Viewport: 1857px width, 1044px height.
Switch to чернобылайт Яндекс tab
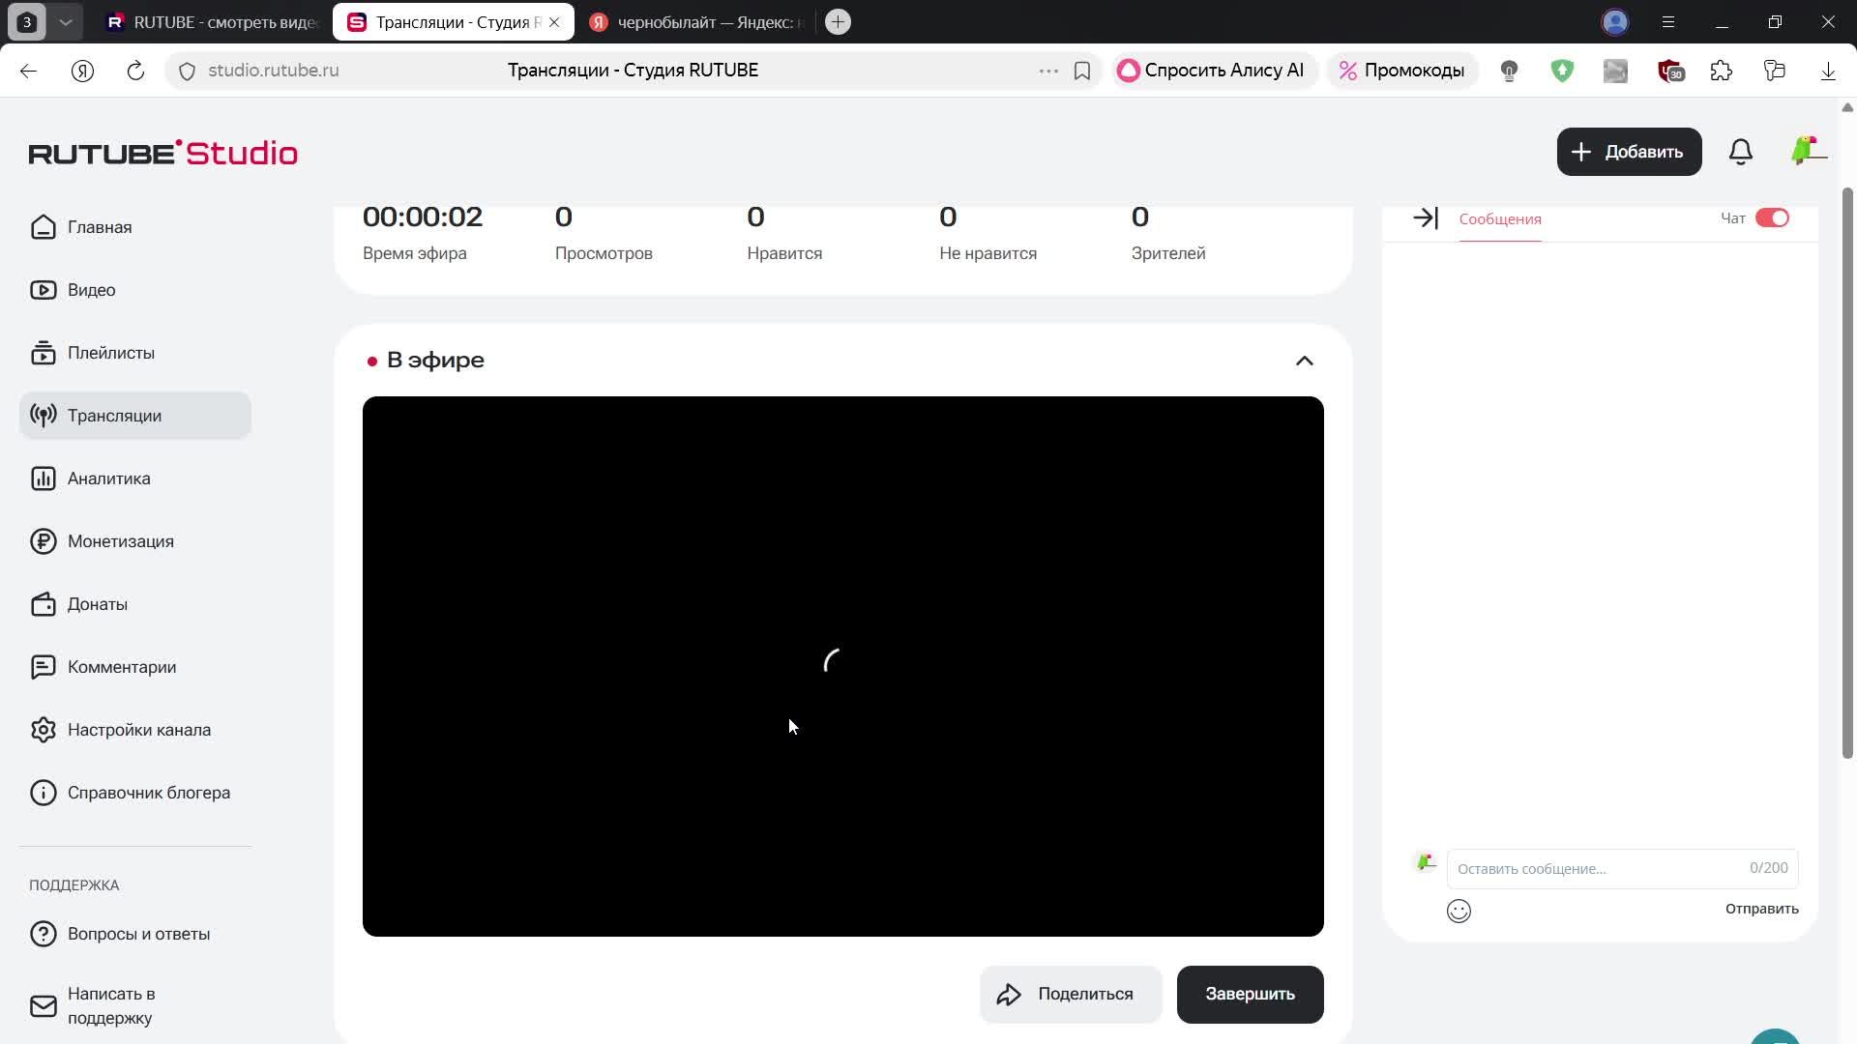(x=696, y=22)
